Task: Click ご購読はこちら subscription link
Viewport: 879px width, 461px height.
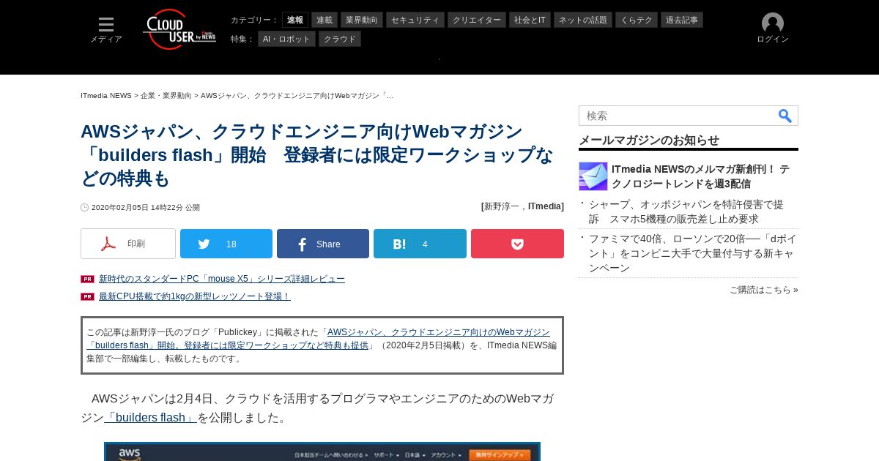Action: pos(764,290)
